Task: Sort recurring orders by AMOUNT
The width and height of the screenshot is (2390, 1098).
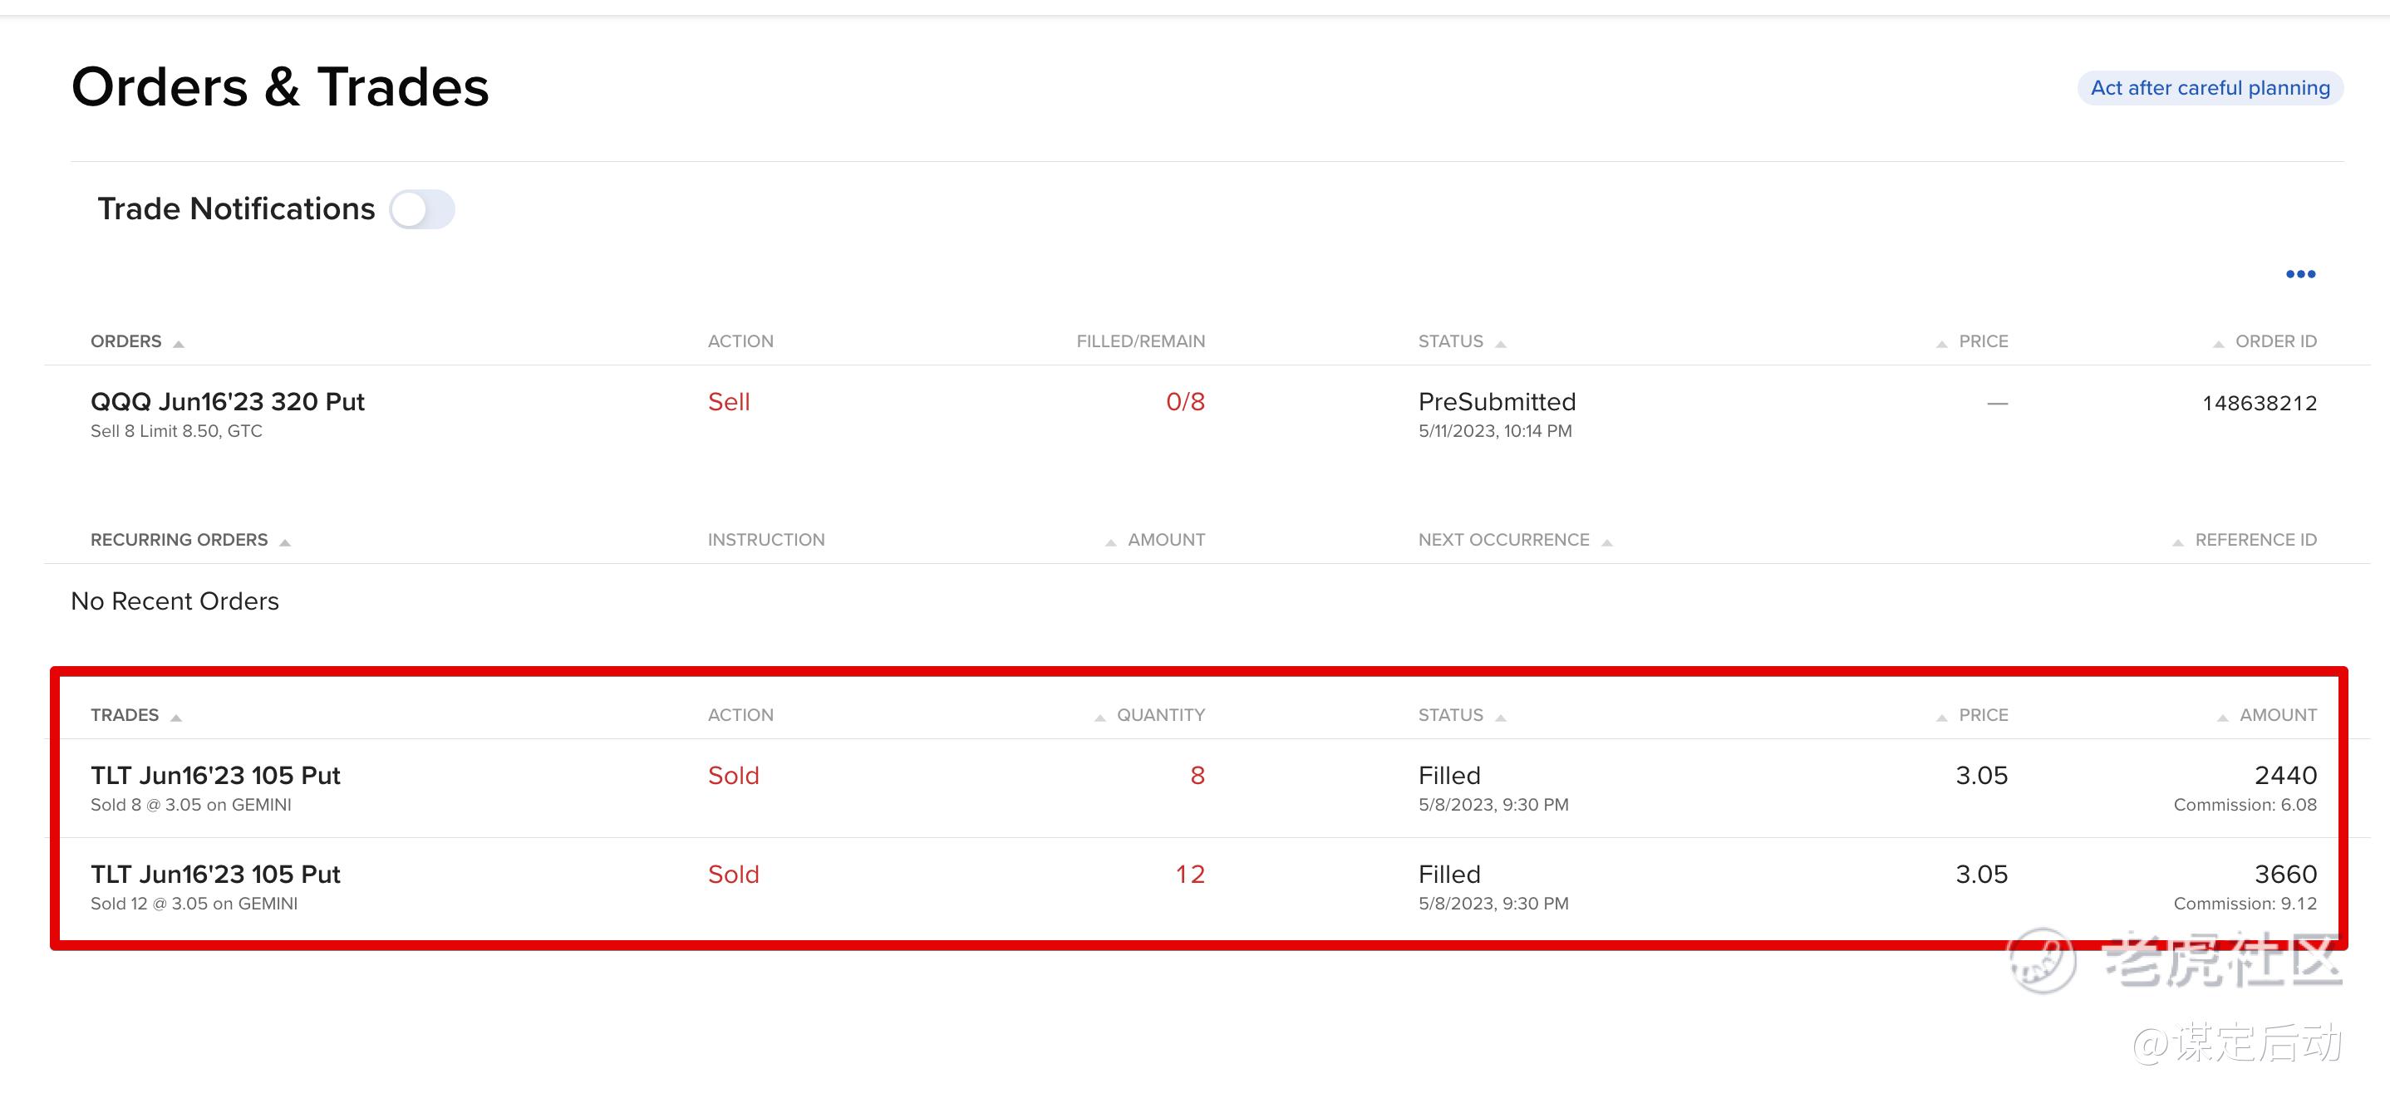Action: [x=1164, y=540]
